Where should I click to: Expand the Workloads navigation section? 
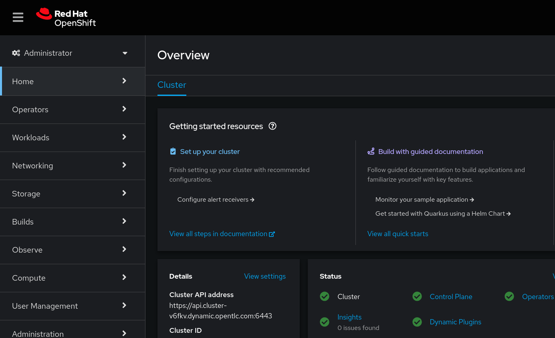[72, 138]
